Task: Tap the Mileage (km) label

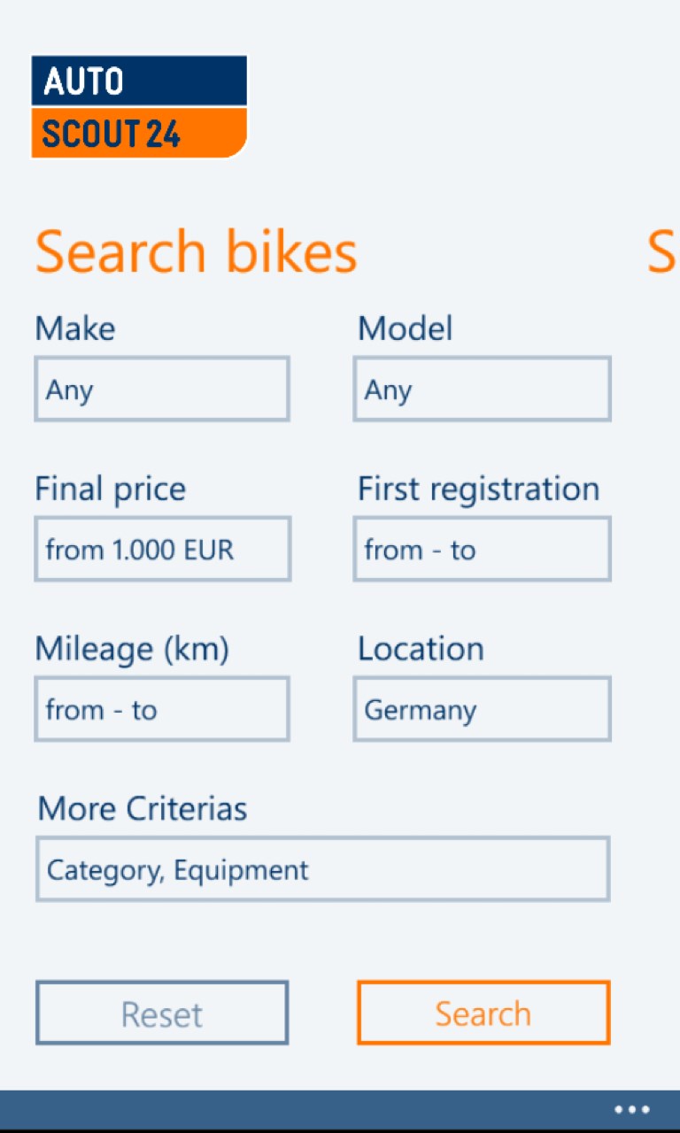Action: [132, 649]
